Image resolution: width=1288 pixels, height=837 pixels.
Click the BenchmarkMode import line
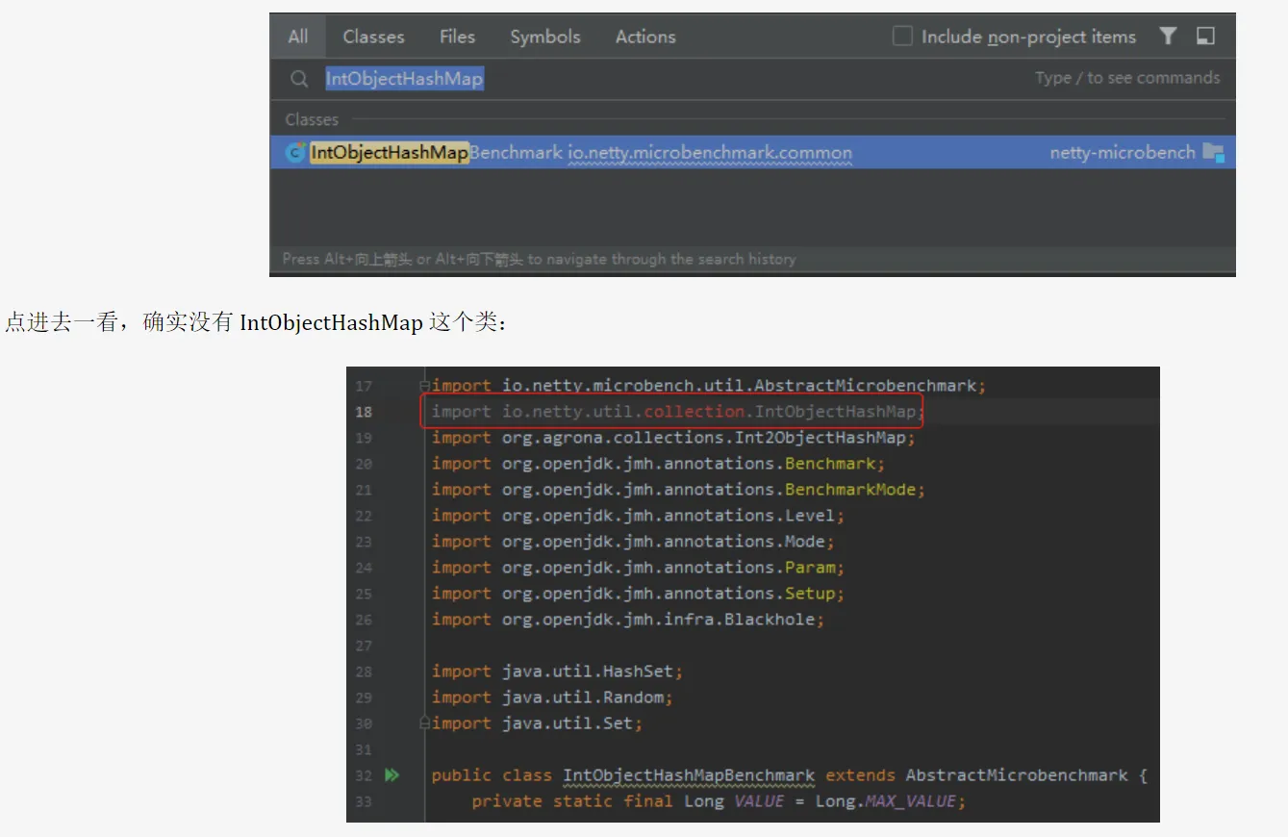point(678,490)
